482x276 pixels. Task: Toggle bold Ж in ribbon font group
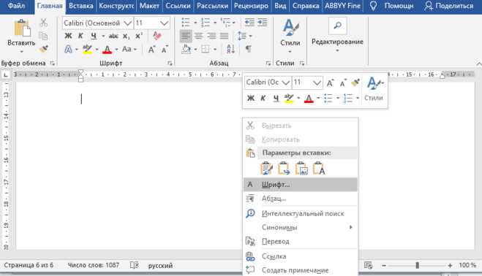pos(68,36)
